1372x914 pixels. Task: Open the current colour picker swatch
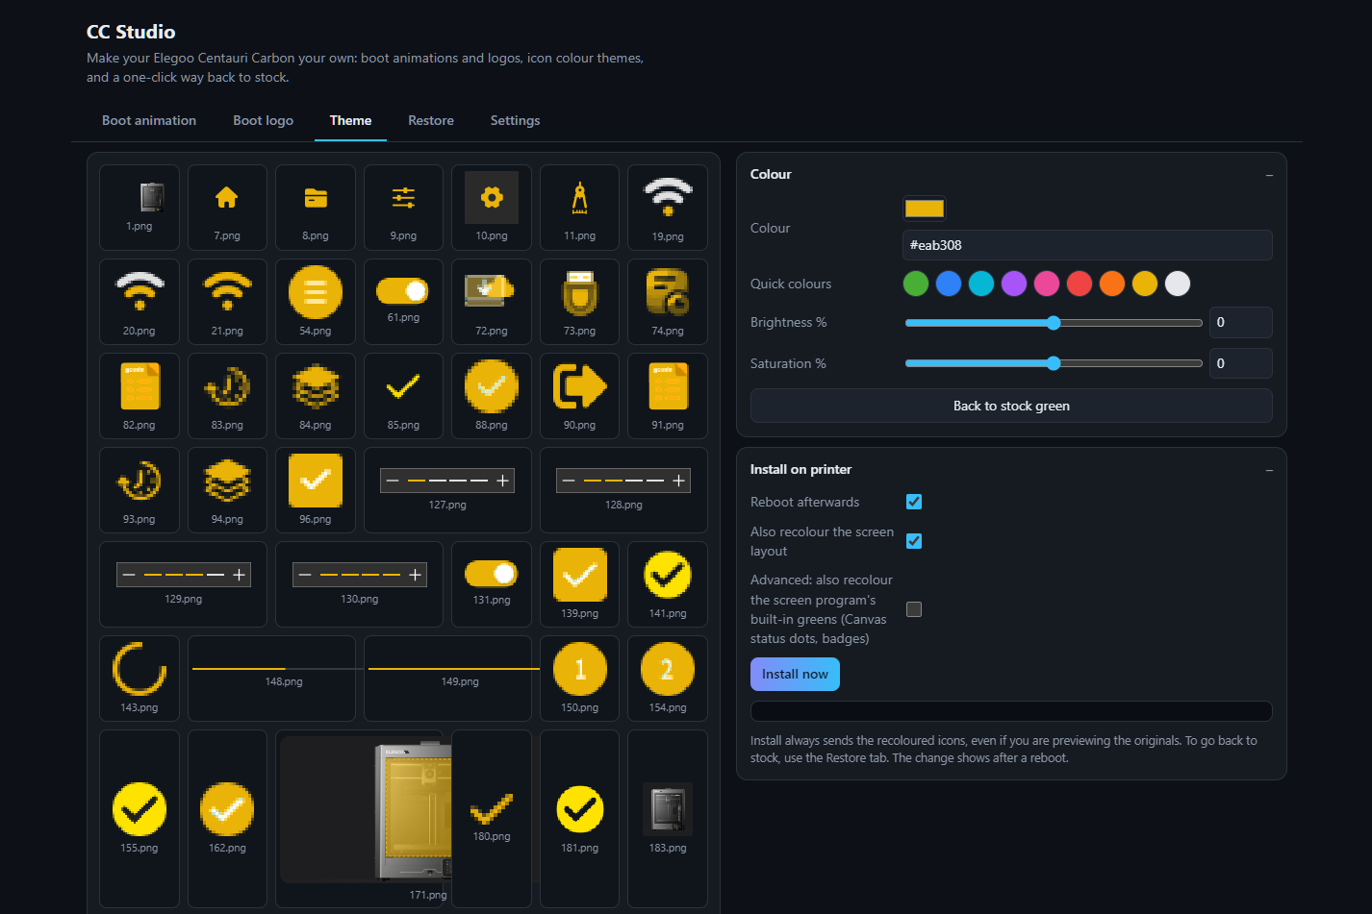pyautogui.click(x=925, y=209)
